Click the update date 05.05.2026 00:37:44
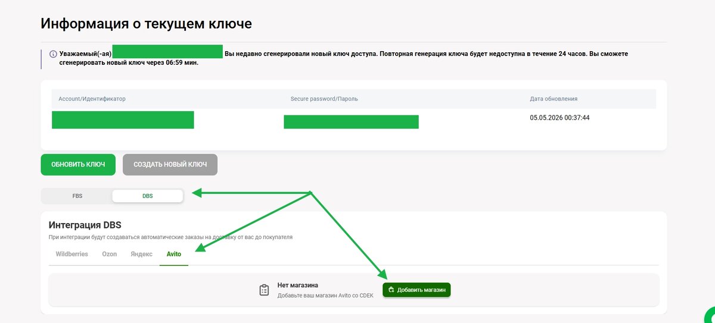This screenshot has height=323, width=715. coord(559,118)
